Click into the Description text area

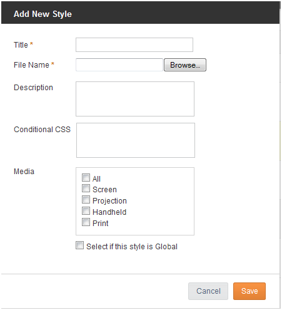coord(135,99)
